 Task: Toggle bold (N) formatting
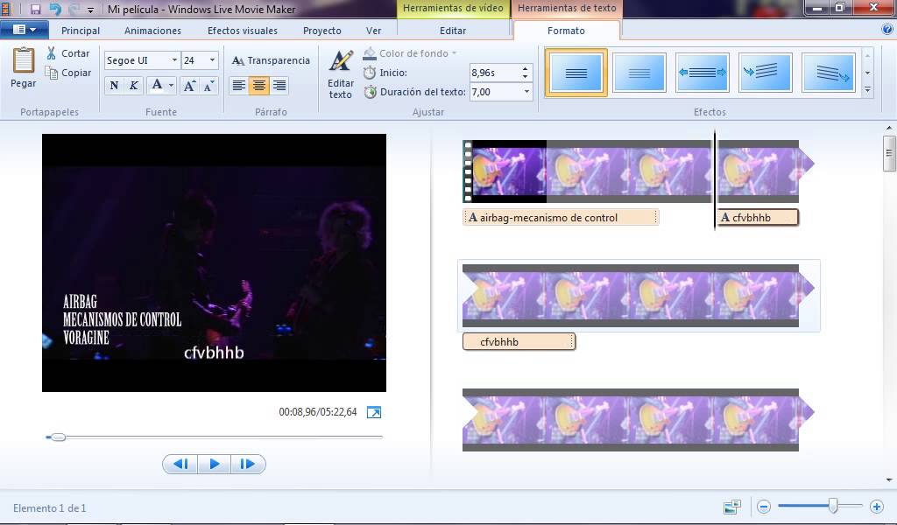[114, 86]
